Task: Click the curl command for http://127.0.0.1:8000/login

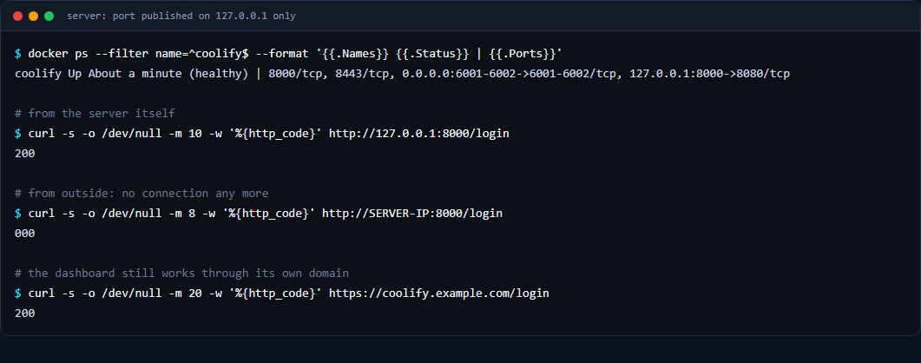Action: coord(262,134)
